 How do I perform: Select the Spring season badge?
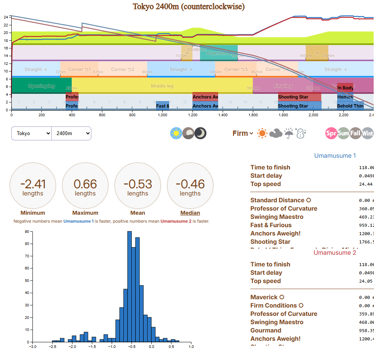pyautogui.click(x=331, y=133)
